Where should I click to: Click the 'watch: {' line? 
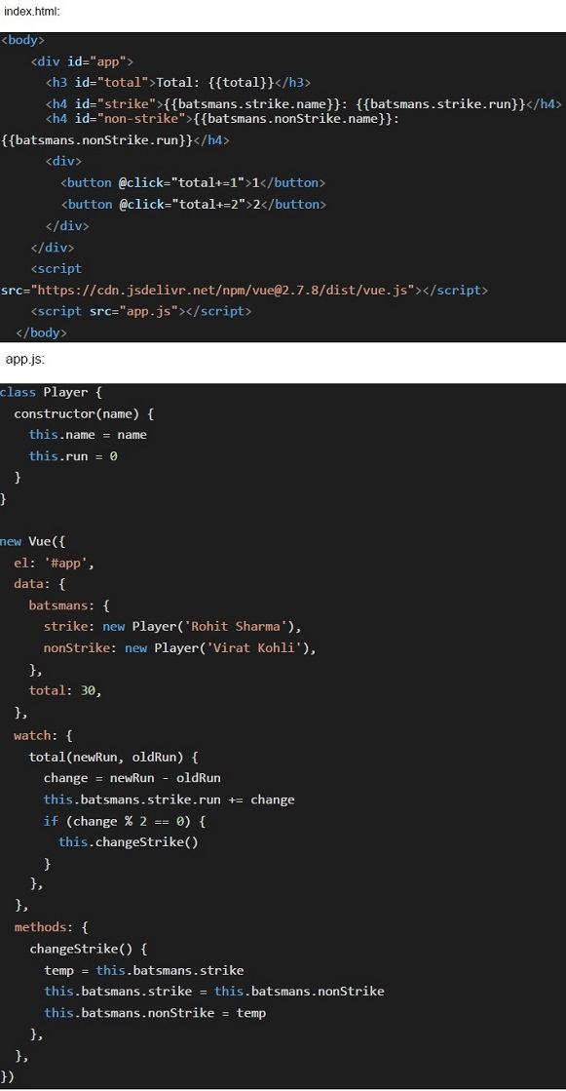coord(43,735)
